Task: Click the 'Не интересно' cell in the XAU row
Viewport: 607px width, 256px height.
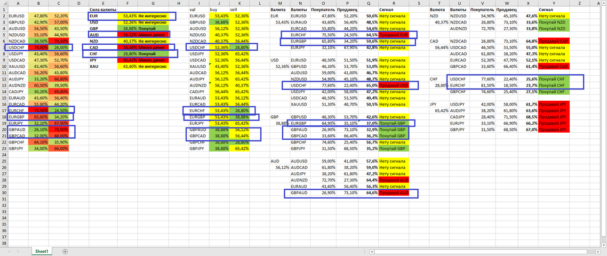Action: coord(153,66)
